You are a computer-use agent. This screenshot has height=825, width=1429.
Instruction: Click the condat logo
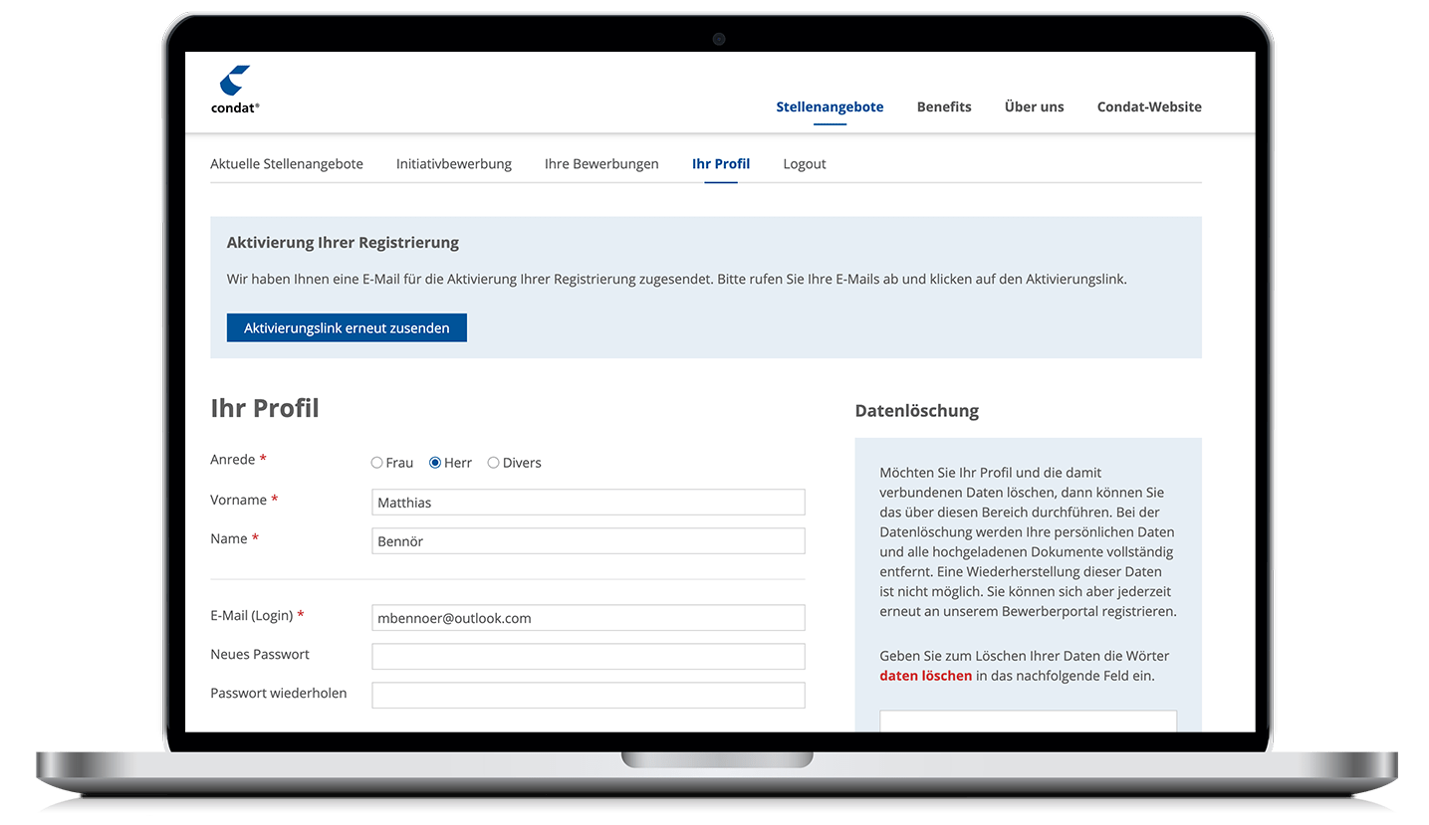[235, 90]
